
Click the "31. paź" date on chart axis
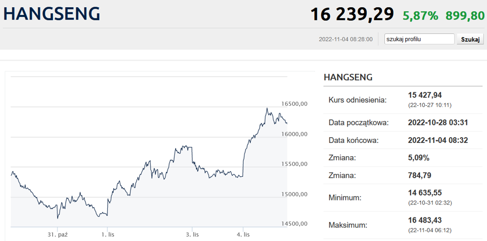[58, 234]
